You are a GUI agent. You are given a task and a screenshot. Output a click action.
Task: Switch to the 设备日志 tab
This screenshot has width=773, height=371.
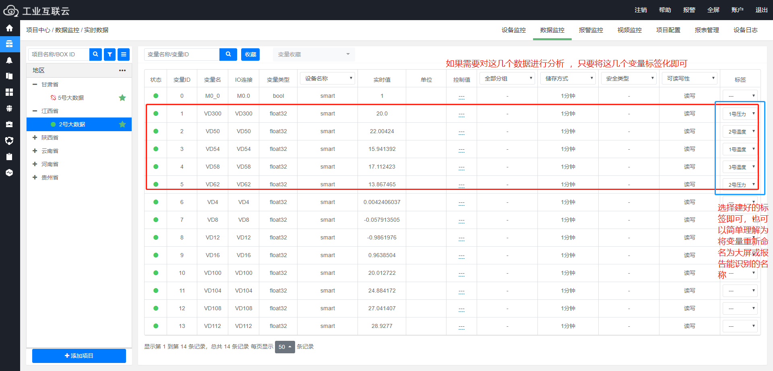(746, 30)
